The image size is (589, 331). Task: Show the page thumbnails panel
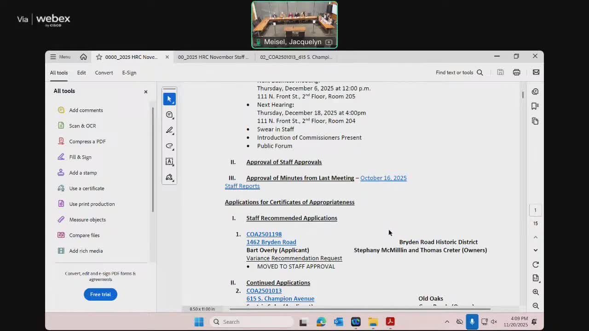tap(535, 121)
